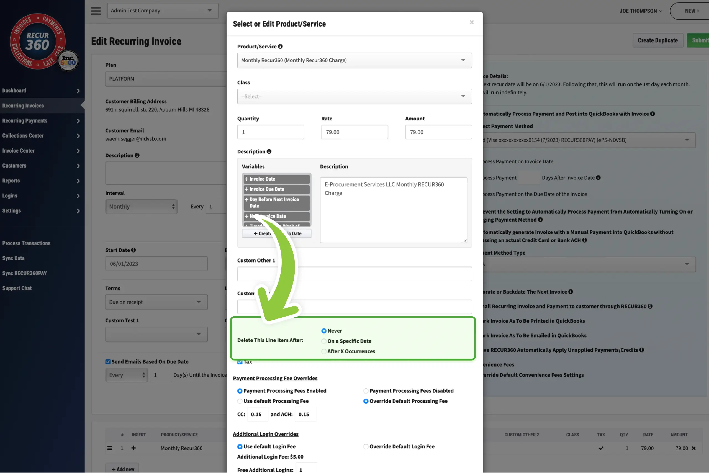
Task: Click Sync Data link
Action: (x=13, y=258)
